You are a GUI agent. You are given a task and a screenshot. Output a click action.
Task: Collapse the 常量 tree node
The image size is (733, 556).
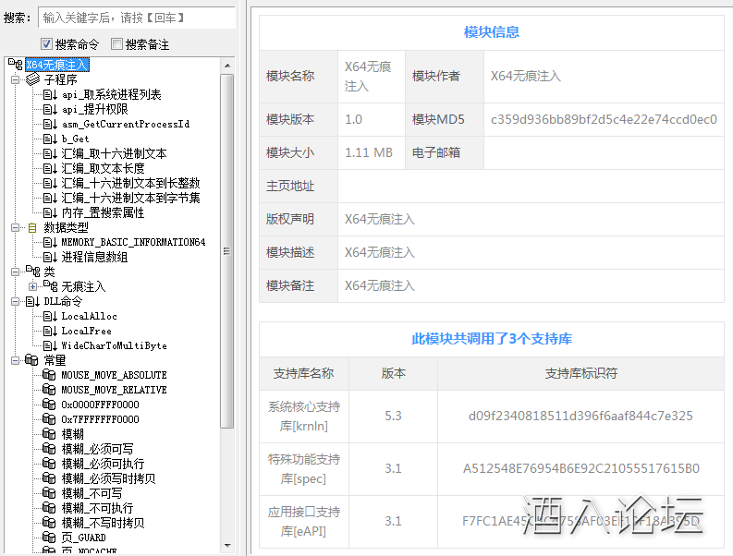(x=15, y=360)
